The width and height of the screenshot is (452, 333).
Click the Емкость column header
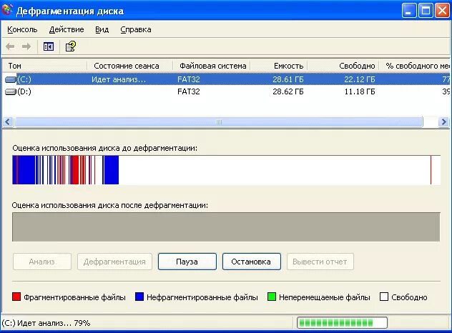click(x=279, y=66)
